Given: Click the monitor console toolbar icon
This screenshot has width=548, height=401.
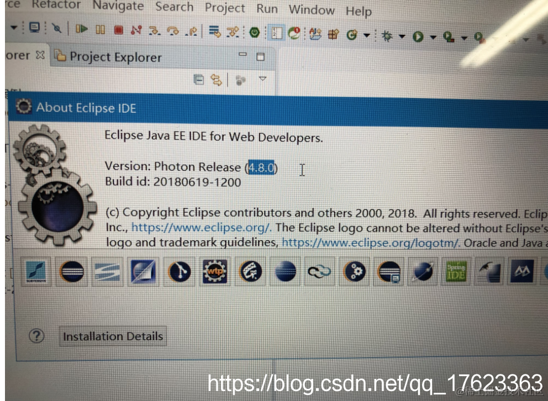Looking at the screenshot, I should tap(34, 27).
